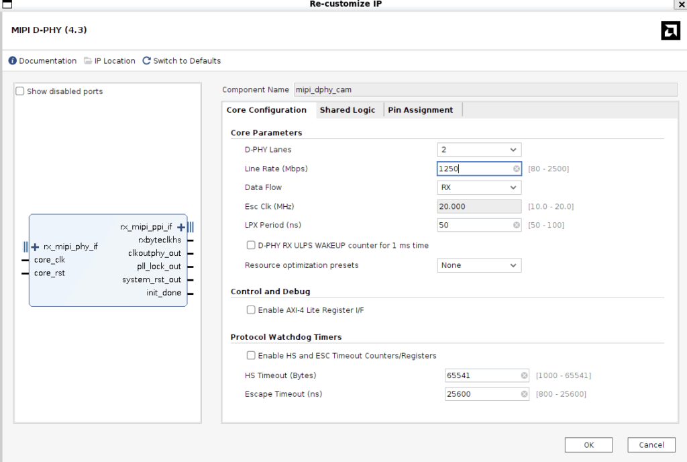
Task: Click the AMD logo icon
Action: (x=670, y=31)
